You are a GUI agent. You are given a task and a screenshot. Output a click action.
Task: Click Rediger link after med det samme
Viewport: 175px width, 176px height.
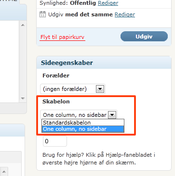[125, 14]
